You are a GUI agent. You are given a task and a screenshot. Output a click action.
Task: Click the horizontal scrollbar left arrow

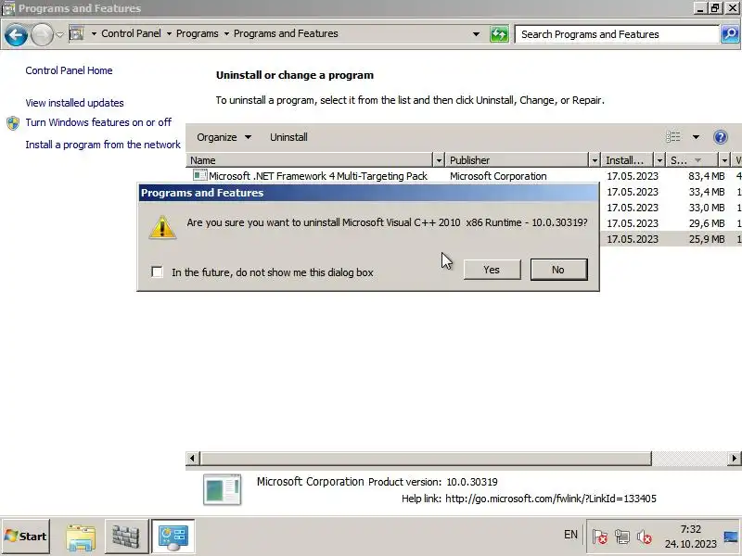click(x=192, y=458)
